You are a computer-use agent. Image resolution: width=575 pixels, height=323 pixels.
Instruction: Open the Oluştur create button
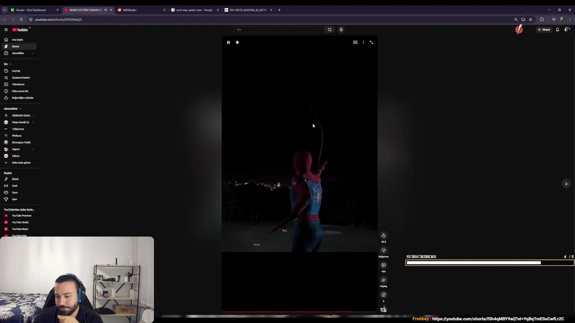[x=544, y=30]
